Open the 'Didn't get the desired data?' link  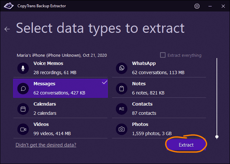tap(46, 145)
